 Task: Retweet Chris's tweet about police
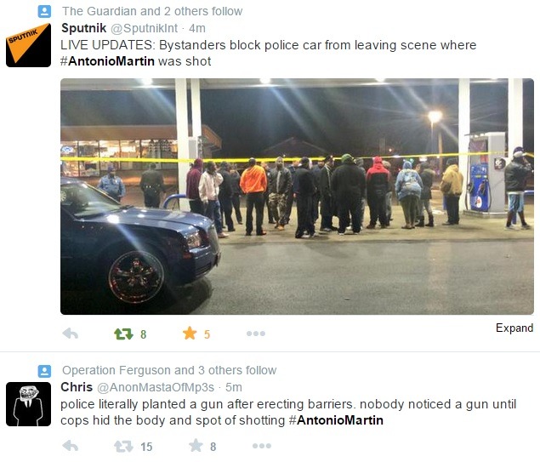(123, 447)
